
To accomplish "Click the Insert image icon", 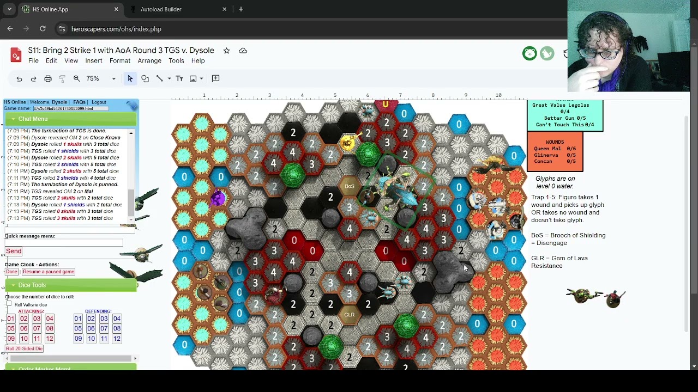I will [193, 78].
